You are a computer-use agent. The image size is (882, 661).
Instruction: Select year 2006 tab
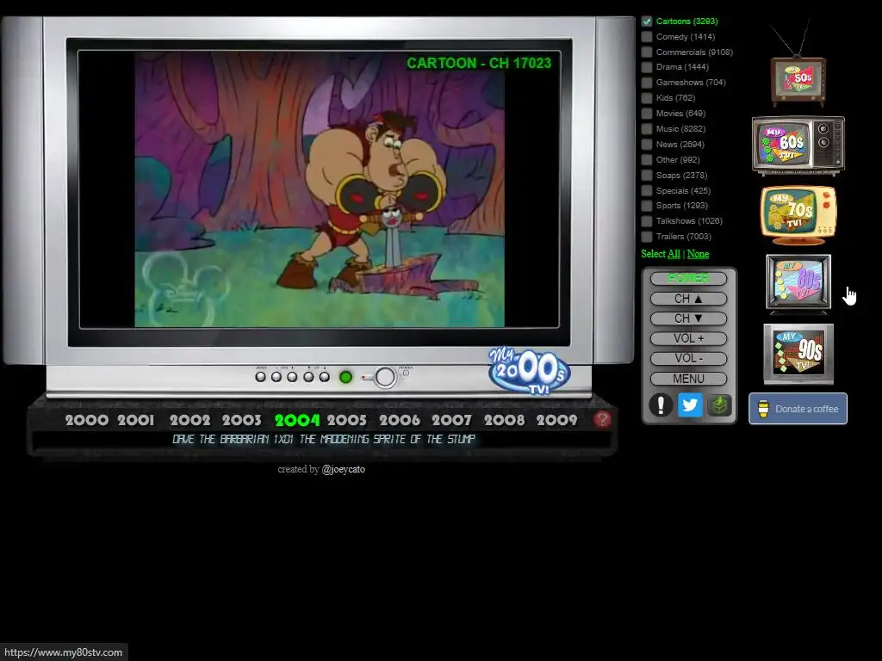(x=400, y=420)
